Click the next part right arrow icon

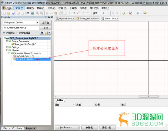click(x=117, y=13)
